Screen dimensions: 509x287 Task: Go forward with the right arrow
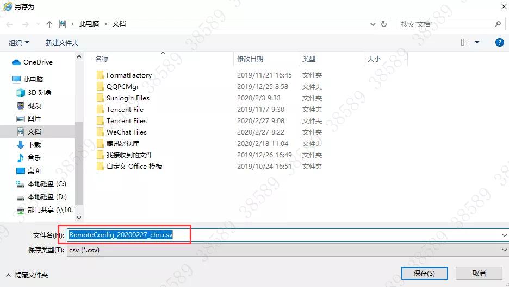26,24
